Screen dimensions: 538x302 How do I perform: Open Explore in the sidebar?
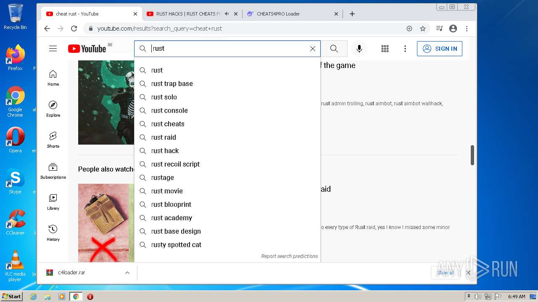(53, 109)
